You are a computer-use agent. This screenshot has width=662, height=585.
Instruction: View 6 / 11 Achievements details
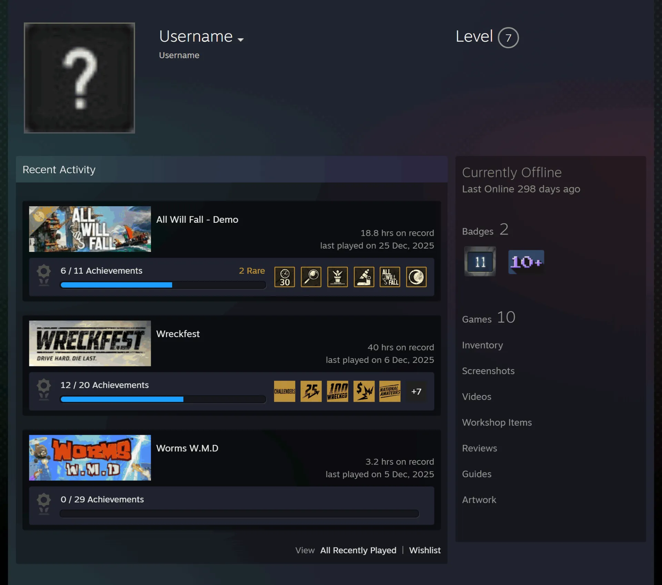tap(101, 271)
